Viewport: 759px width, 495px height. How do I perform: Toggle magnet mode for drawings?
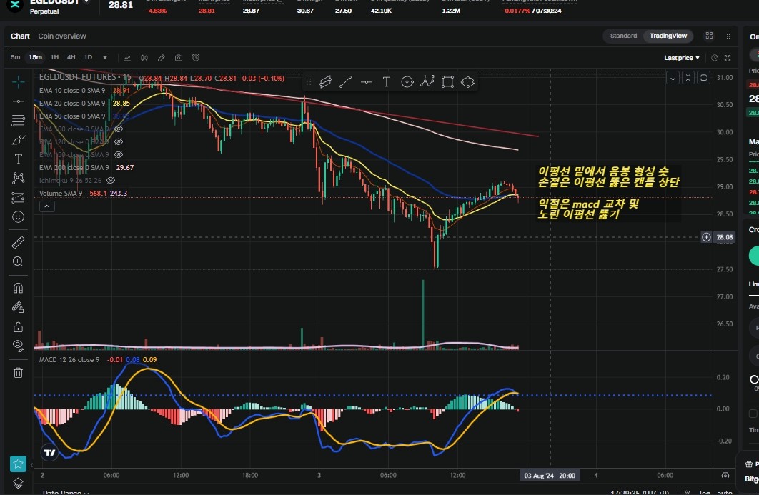[18, 288]
